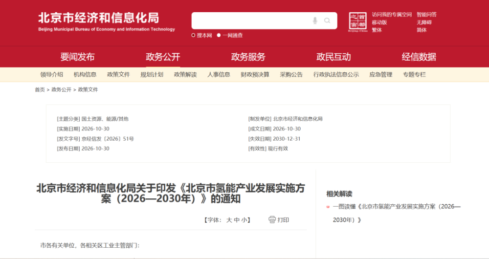Click 首页 in the breadcrumb
Image resolution: width=489 pixels, height=259 pixels.
pos(40,90)
